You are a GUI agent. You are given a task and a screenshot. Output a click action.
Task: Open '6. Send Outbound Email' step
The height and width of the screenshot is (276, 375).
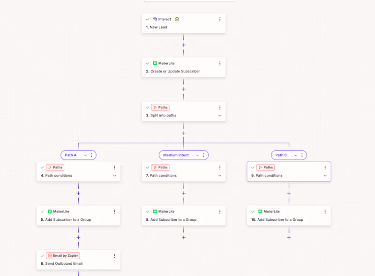point(78,260)
